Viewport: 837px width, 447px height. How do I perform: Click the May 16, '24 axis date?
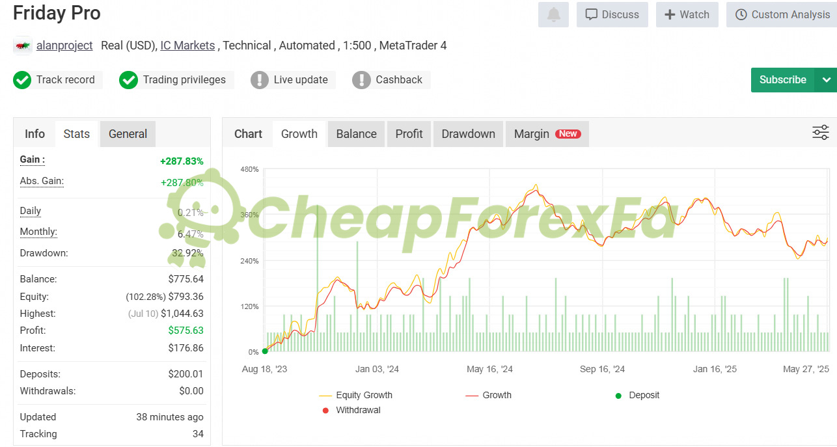tap(490, 369)
